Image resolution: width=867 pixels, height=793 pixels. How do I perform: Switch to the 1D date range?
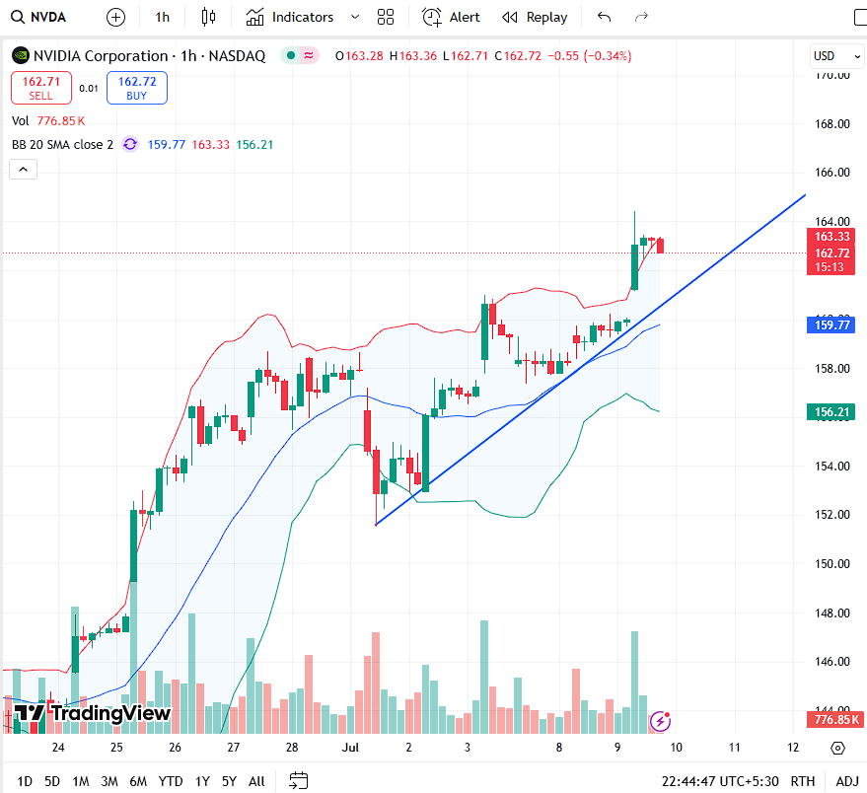(x=25, y=781)
